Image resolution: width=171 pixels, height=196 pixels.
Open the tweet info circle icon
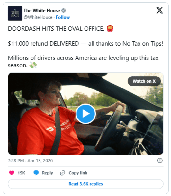click(160, 160)
